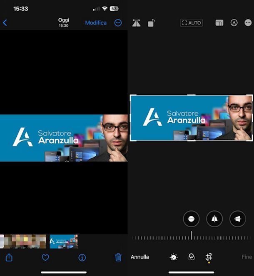Image resolution: width=254 pixels, height=276 pixels.
Task: Flip the image with the mirror icon
Action: click(136, 23)
